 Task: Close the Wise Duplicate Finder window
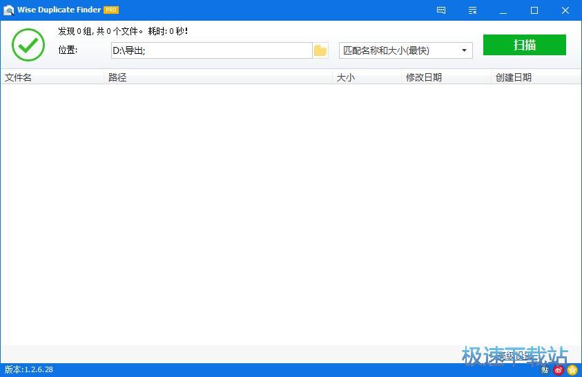pyautogui.click(x=565, y=10)
